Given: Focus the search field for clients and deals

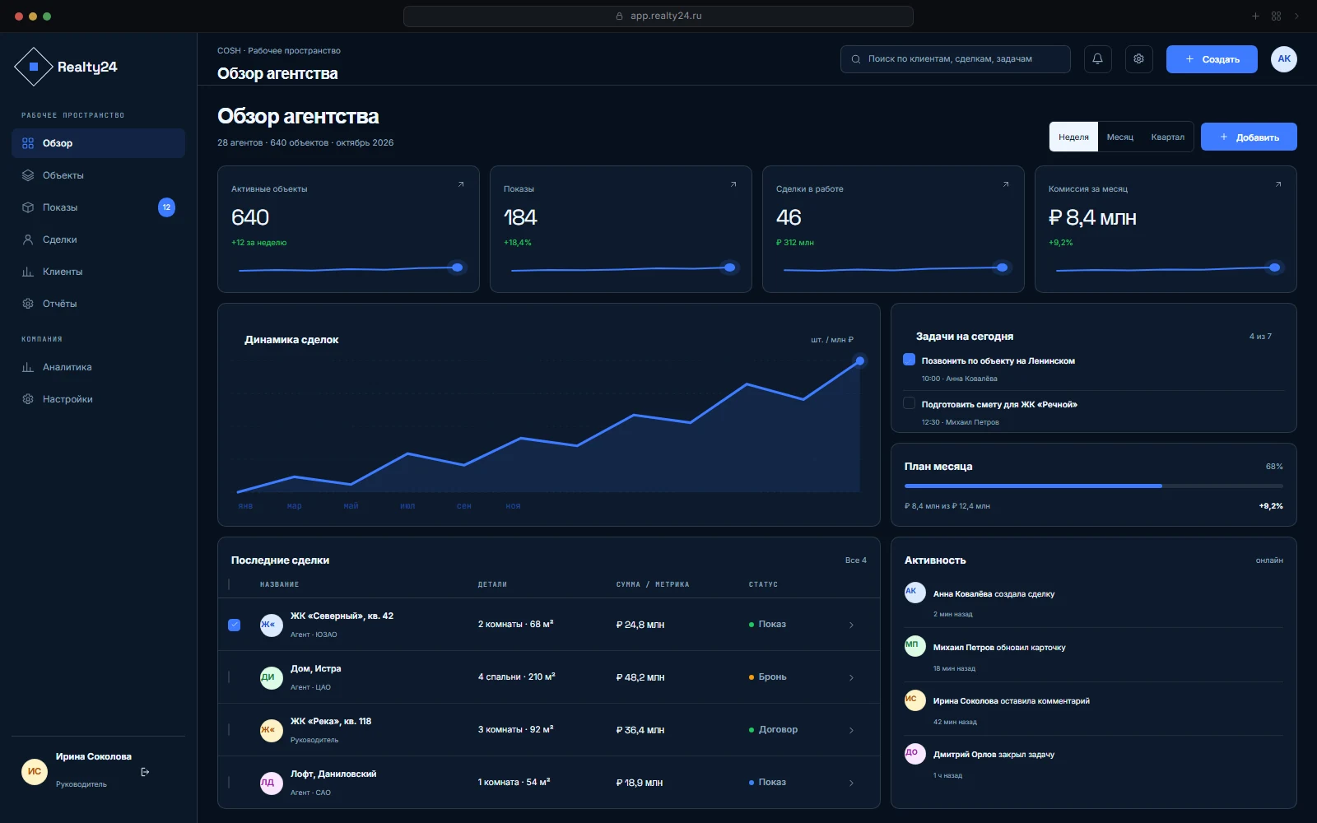Looking at the screenshot, I should click(x=955, y=59).
